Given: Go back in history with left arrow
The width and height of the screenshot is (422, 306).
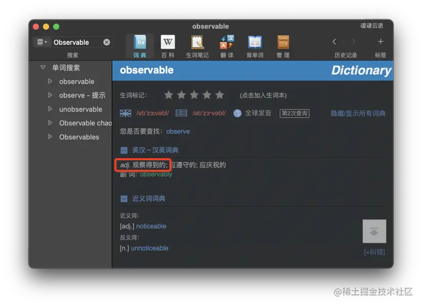Looking at the screenshot, I should 334,42.
